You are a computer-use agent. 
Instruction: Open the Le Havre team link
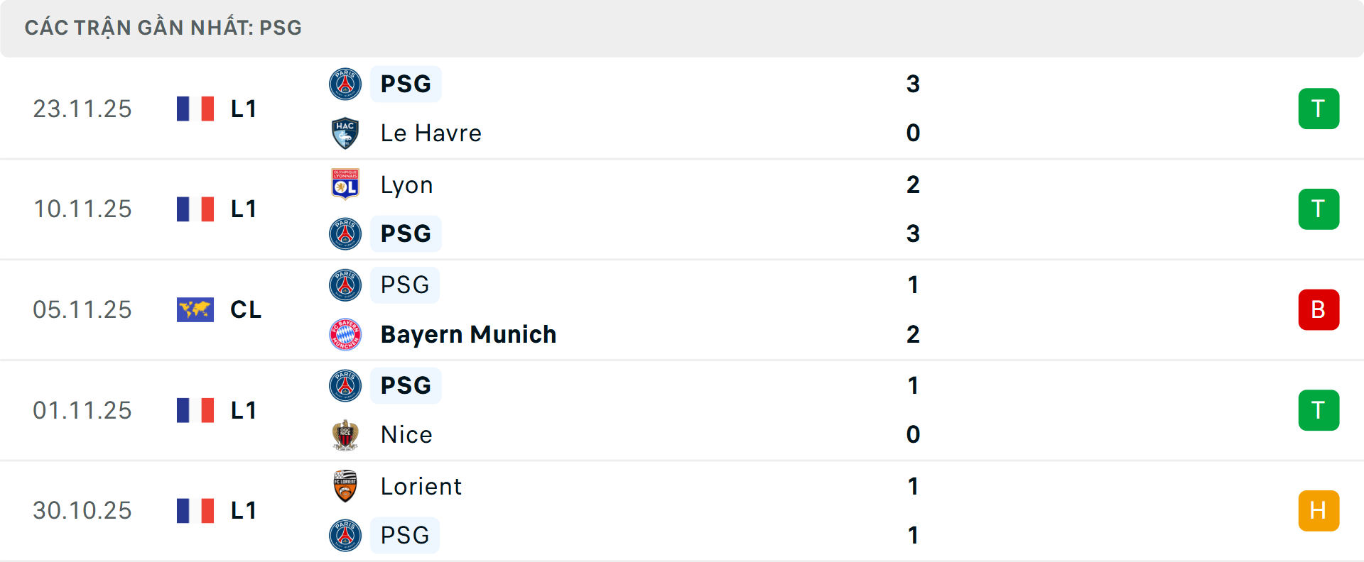point(431,133)
